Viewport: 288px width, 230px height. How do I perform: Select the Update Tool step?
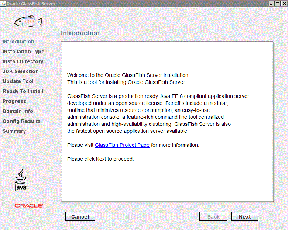click(18, 81)
